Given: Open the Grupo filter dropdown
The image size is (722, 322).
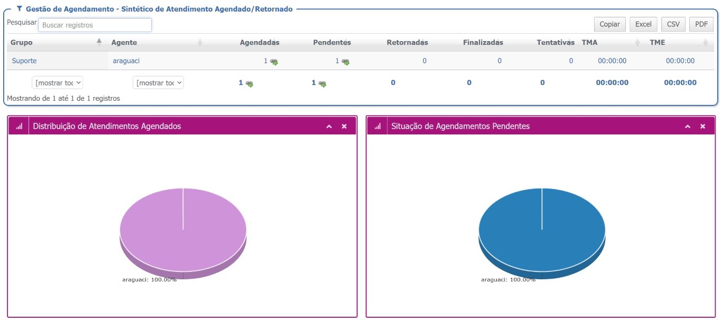Looking at the screenshot, I should coord(58,83).
